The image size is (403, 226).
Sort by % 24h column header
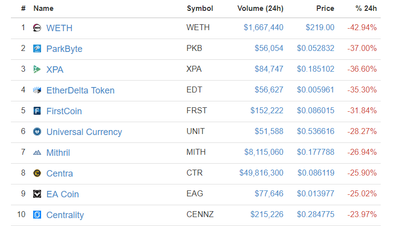(x=366, y=8)
